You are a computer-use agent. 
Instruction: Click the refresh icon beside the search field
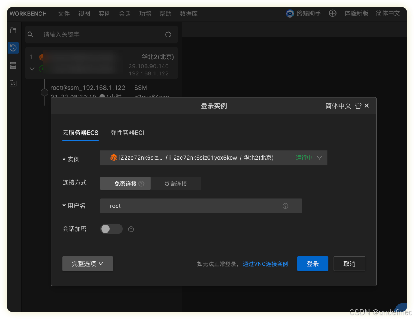pos(168,34)
